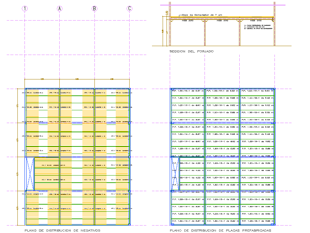Select the grid axis bubble C

coord(130,9)
